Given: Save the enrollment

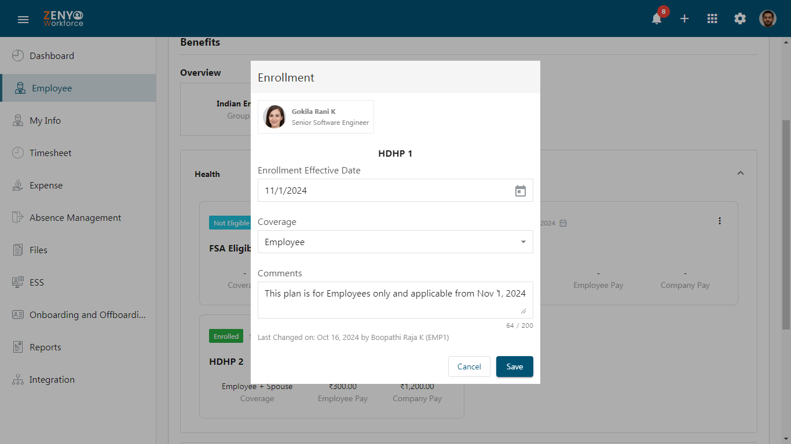Looking at the screenshot, I should pyautogui.click(x=515, y=367).
